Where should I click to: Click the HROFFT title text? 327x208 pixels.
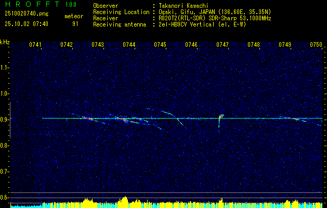pyautogui.click(x=32, y=4)
